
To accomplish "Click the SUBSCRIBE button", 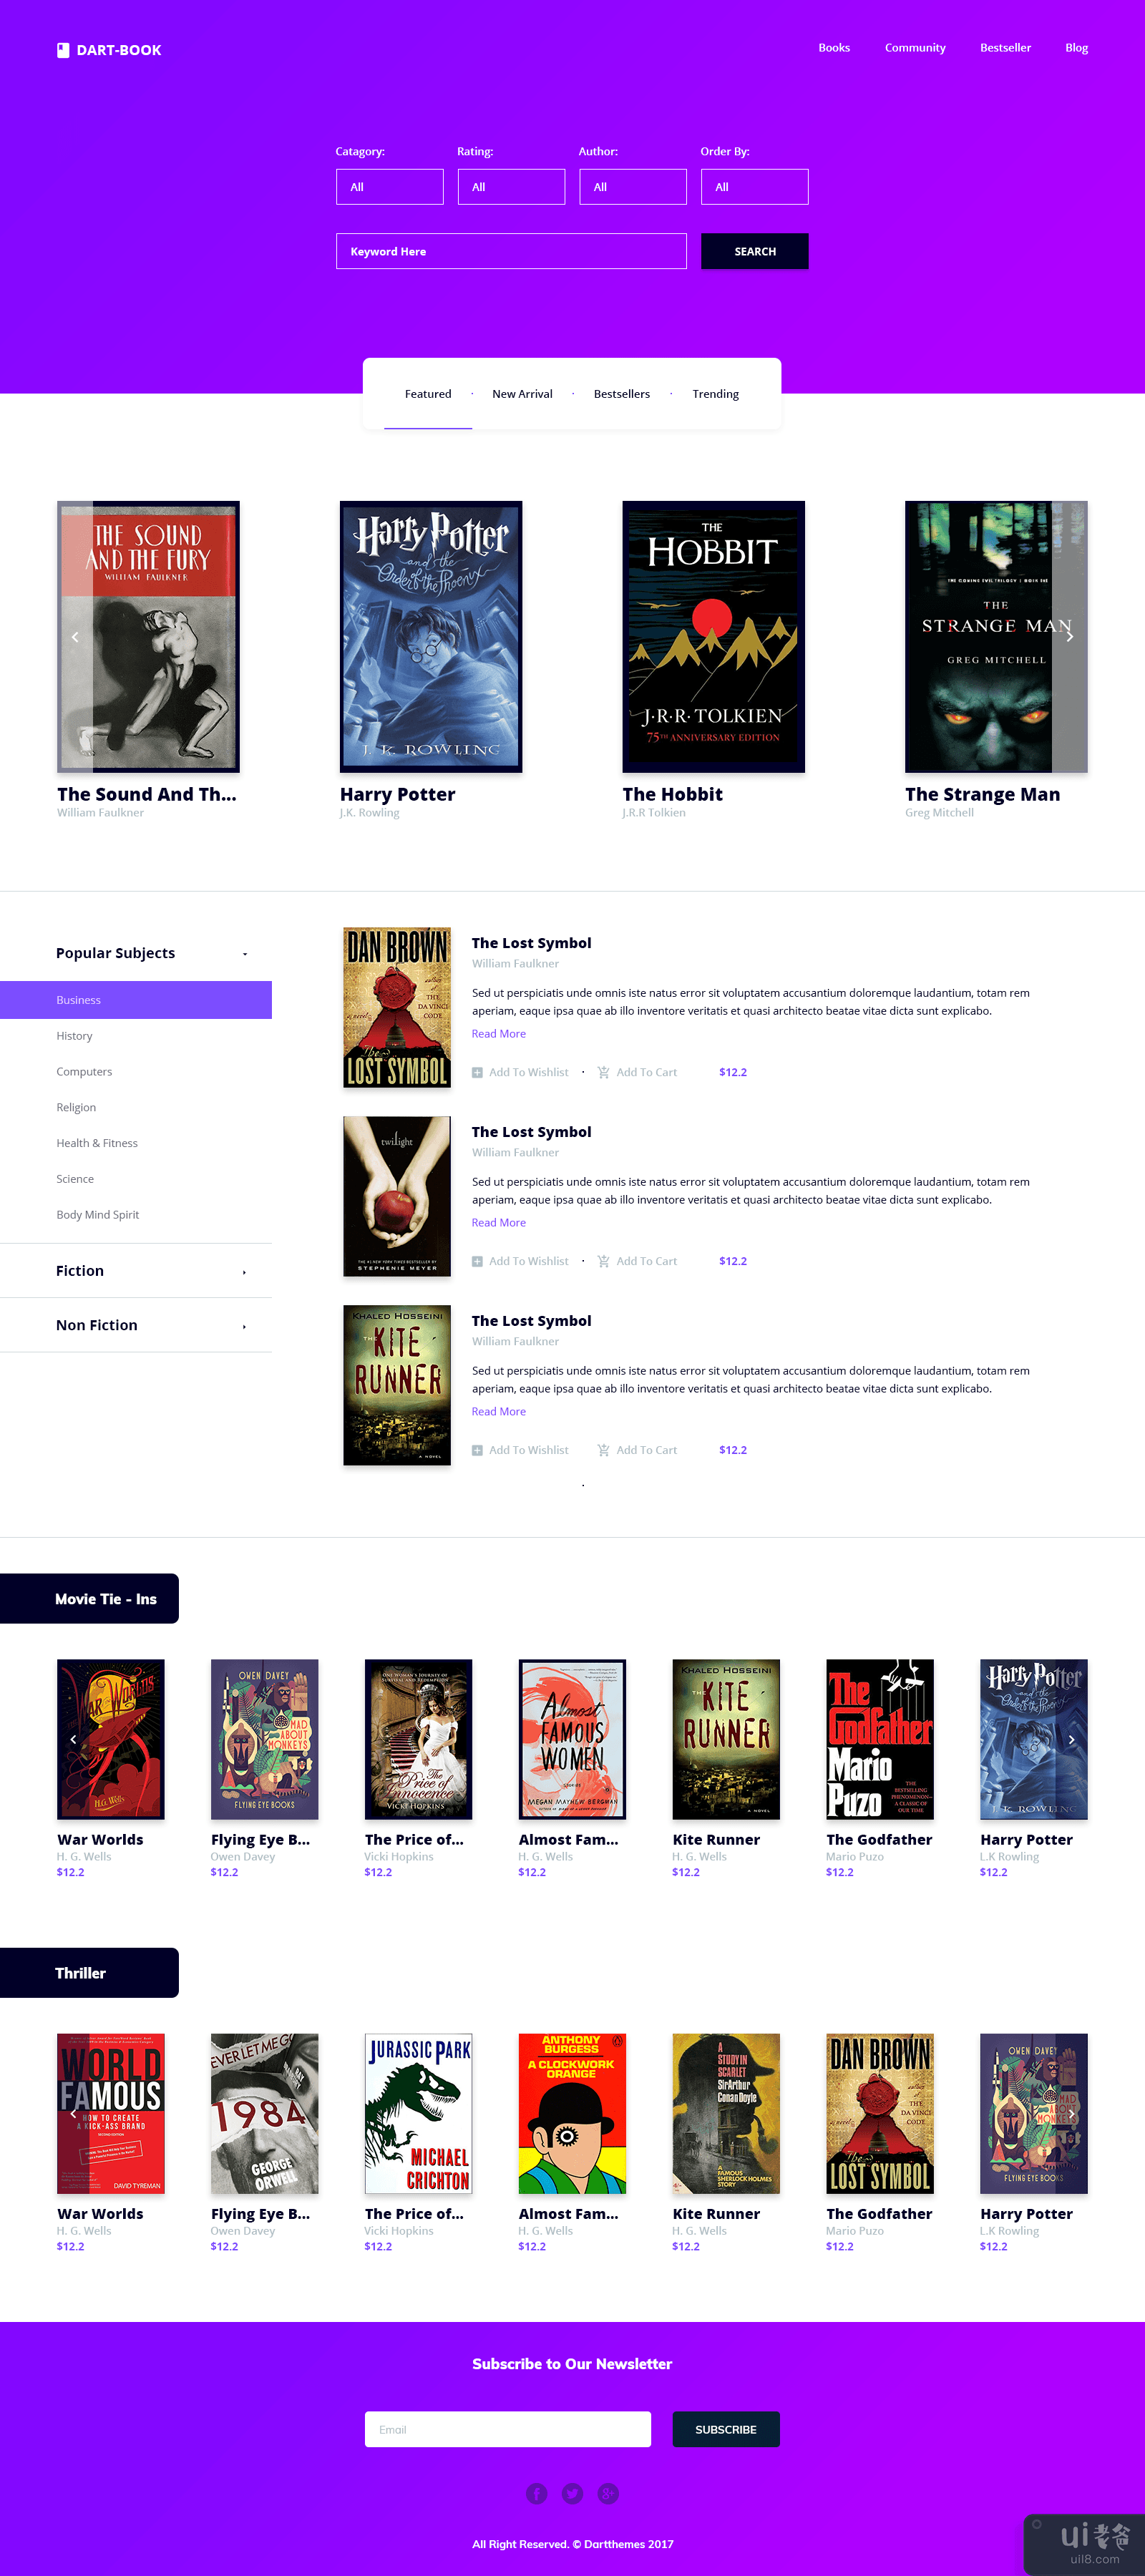I will (726, 2429).
